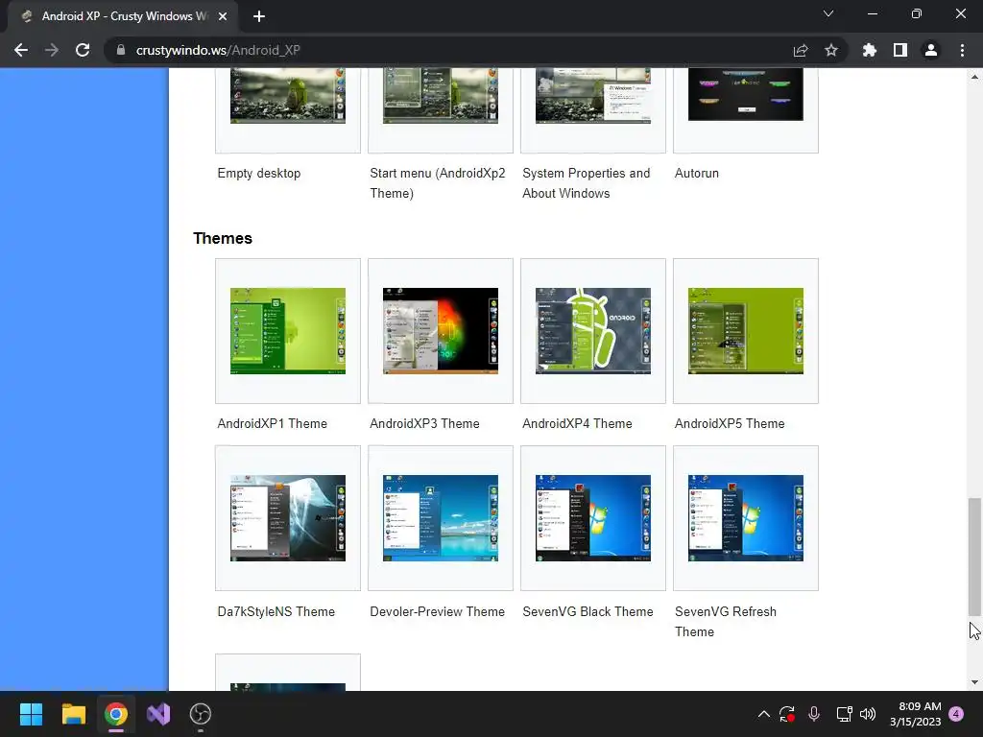Open System Properties screenshot thumbnail
Viewport: 983px width, 737px height.
click(593, 95)
